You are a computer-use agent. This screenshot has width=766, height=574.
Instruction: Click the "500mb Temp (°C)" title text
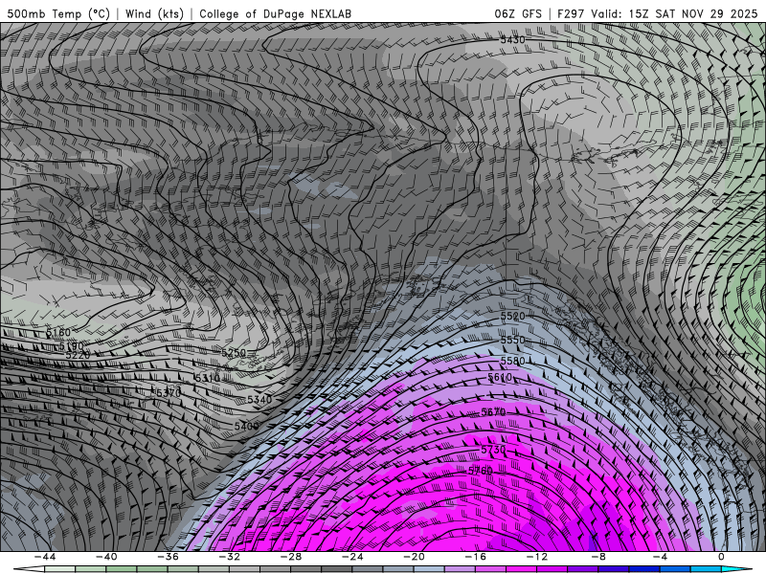[58, 13]
